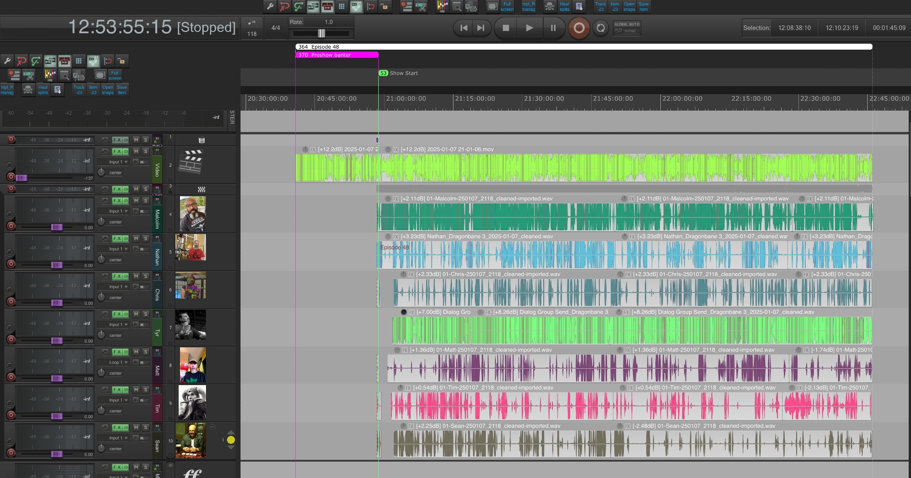Jump to project start in transport
The height and width of the screenshot is (478, 911).
coord(463,28)
